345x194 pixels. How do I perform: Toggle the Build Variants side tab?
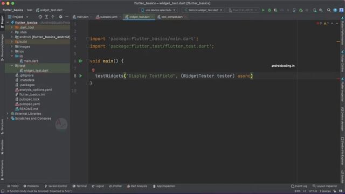click(x=2, y=170)
